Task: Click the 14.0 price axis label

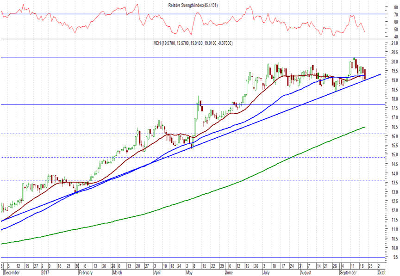Action: [395, 173]
